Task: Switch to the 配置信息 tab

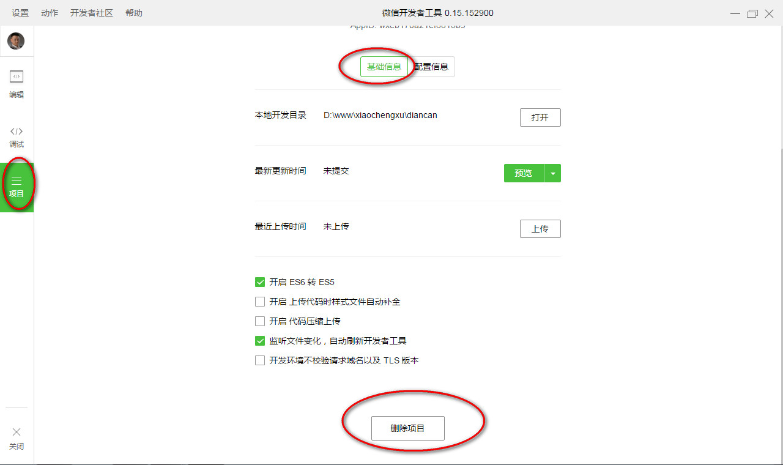Action: click(431, 67)
